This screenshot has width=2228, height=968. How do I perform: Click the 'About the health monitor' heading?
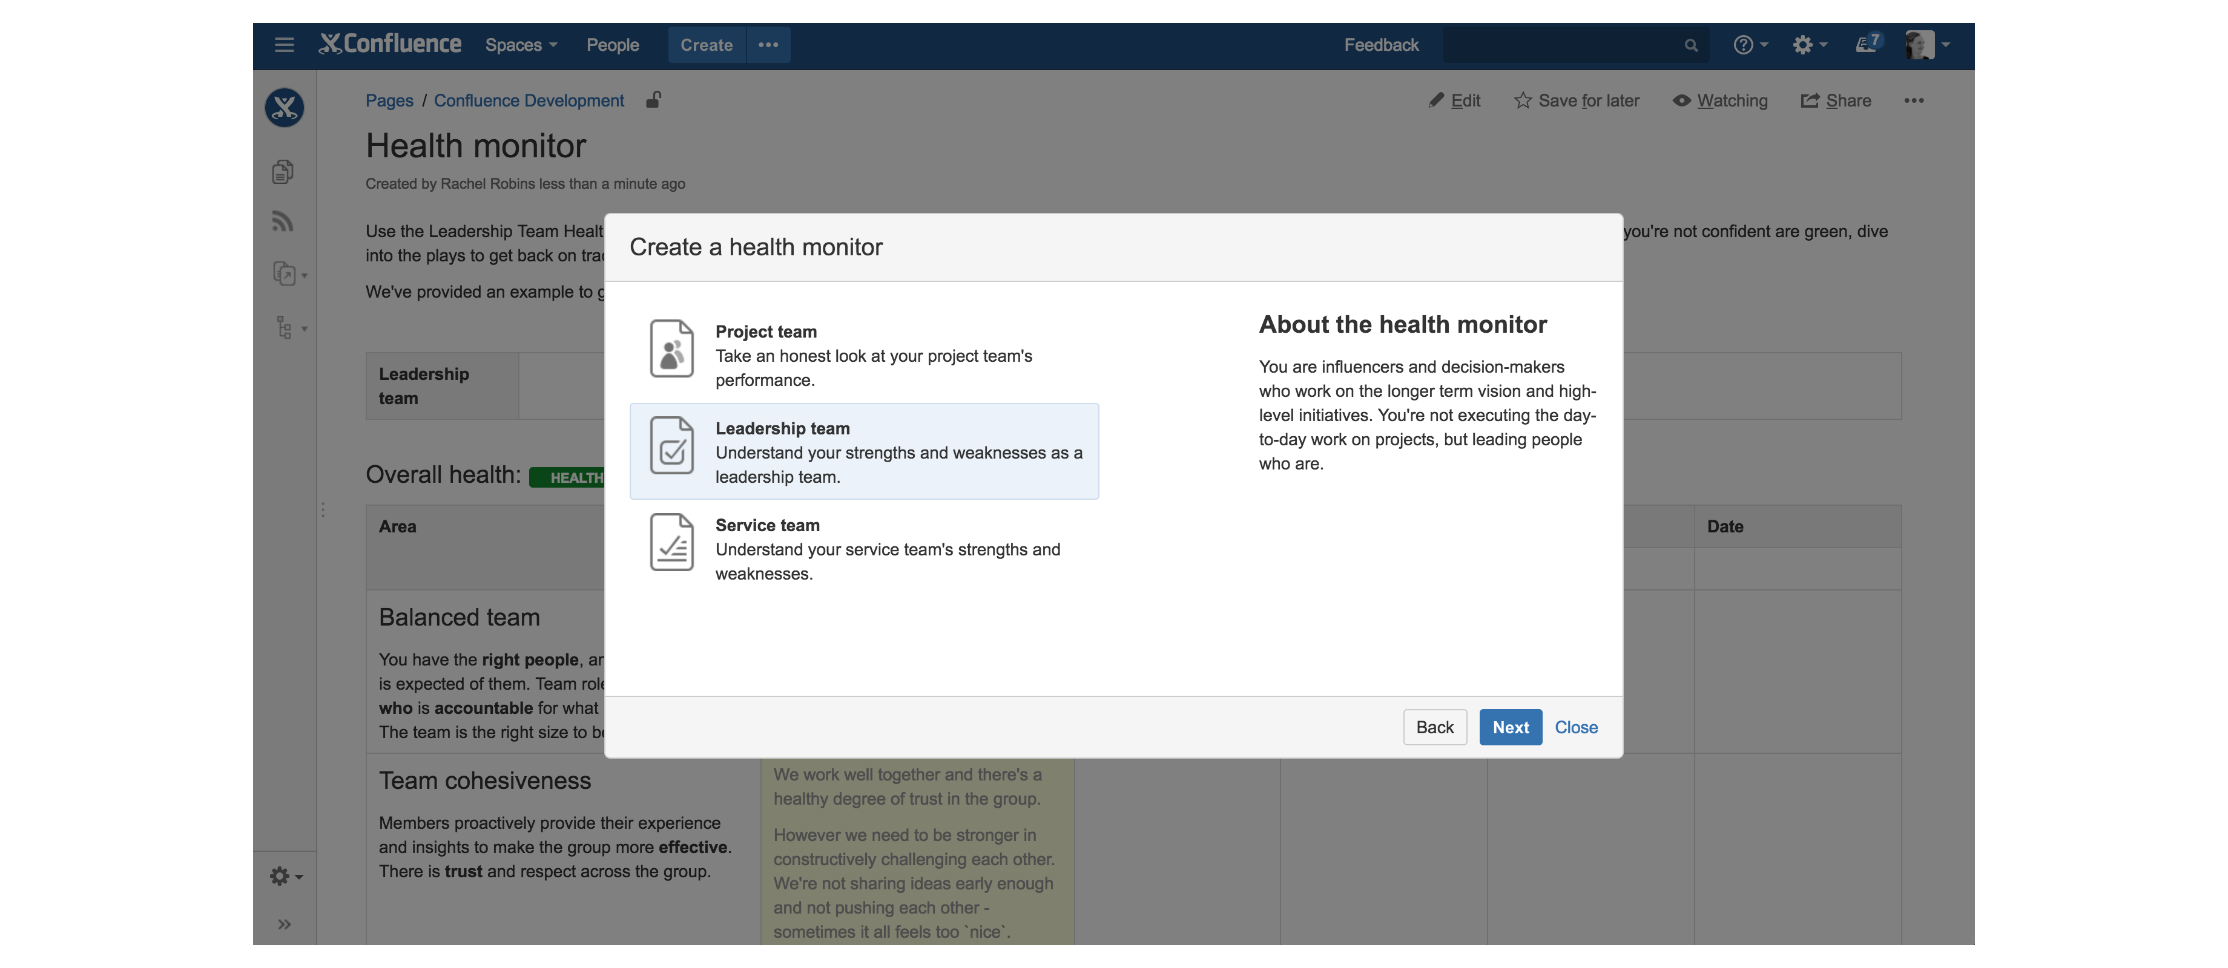(x=1403, y=325)
